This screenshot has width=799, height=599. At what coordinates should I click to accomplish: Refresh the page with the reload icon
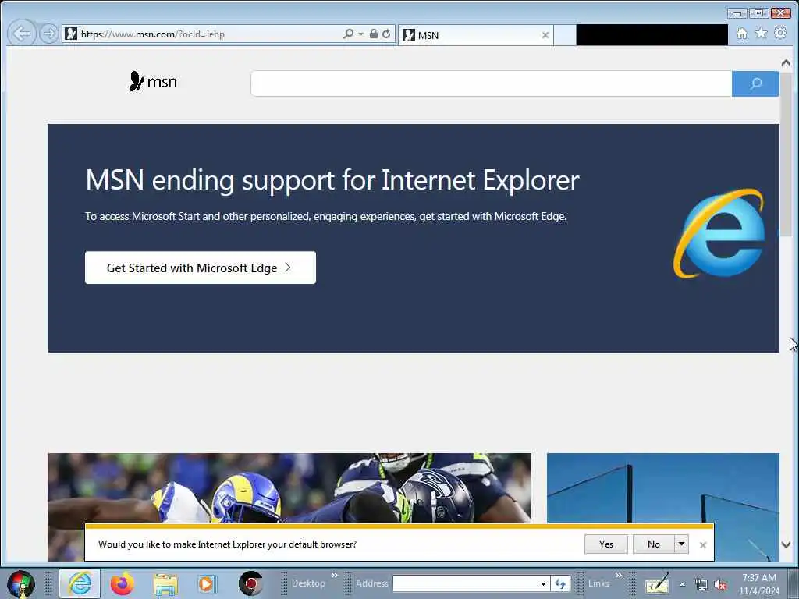(x=386, y=34)
